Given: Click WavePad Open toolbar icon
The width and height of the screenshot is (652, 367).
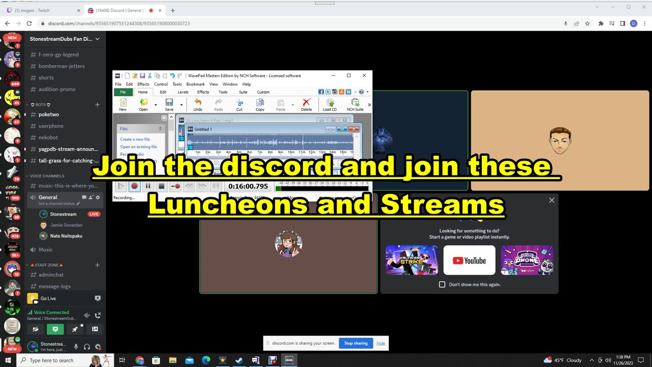Looking at the screenshot, I should point(144,104).
